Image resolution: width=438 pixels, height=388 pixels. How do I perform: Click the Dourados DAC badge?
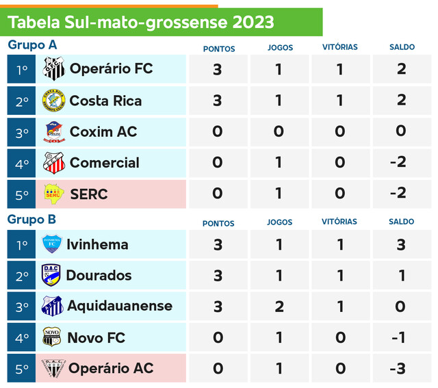pyautogui.click(x=51, y=275)
